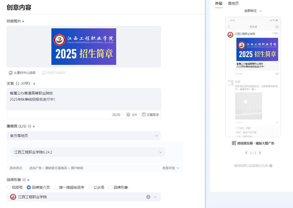The width and height of the screenshot is (293, 208).
Task: Select the 视频号 radio option
Action: [x=8, y=187]
